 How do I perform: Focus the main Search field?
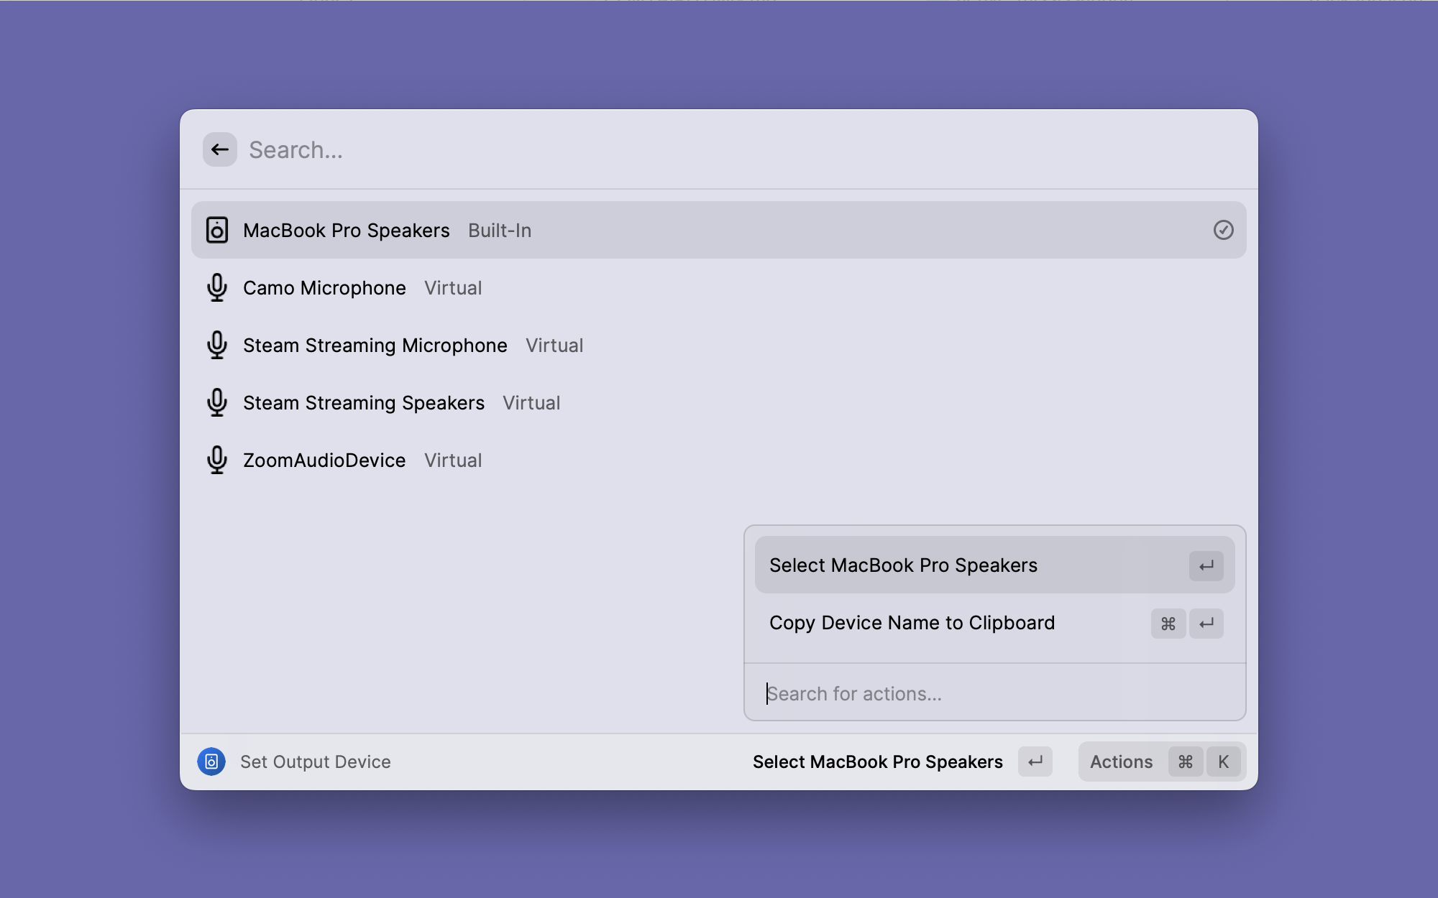[647, 149]
